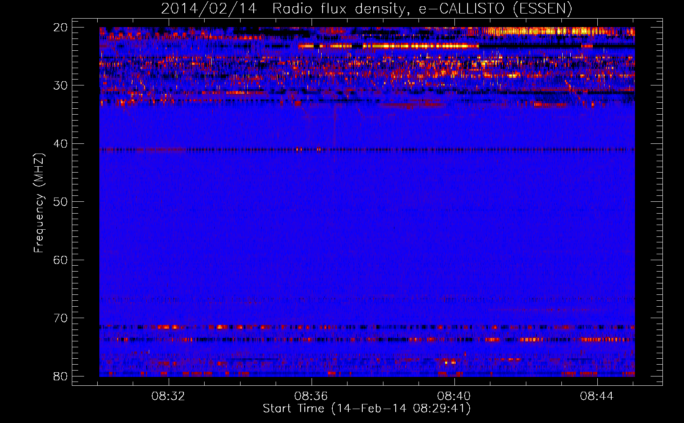Click the 20 frequency axis label
The image size is (684, 423).
(60, 27)
